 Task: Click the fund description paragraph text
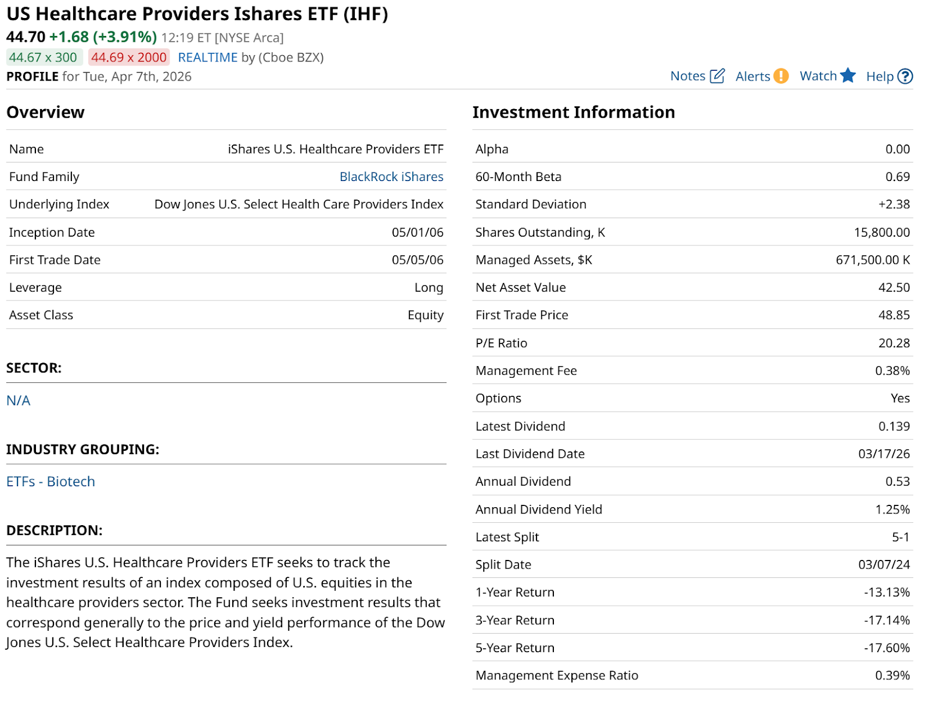pos(225,602)
